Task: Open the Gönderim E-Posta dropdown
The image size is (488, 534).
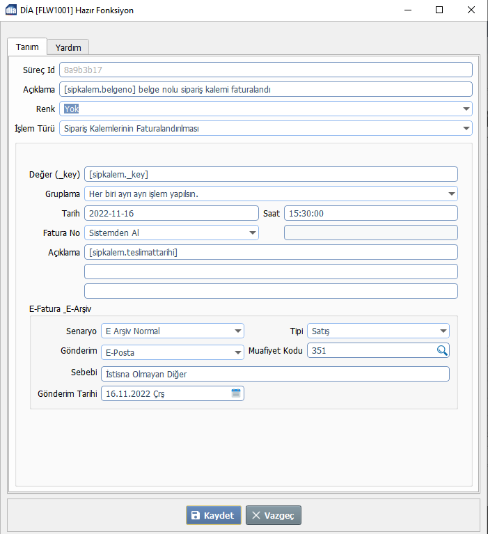Action: pos(237,352)
